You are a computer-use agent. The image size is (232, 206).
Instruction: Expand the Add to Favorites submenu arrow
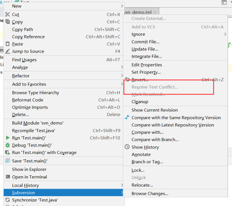point(122,84)
